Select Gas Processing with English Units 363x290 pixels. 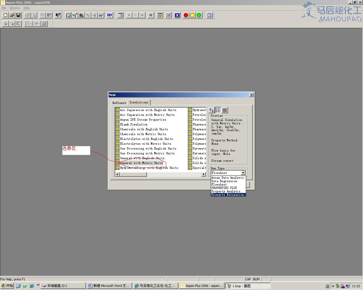pos(146,148)
